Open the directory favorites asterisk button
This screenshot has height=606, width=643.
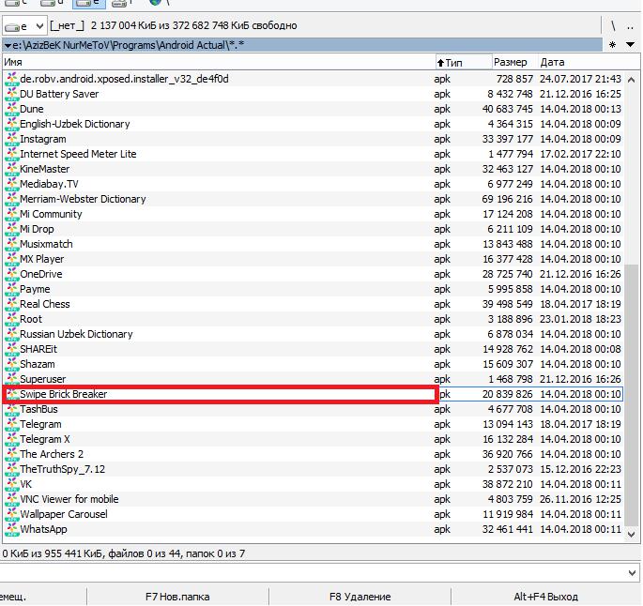pyautogui.click(x=612, y=45)
